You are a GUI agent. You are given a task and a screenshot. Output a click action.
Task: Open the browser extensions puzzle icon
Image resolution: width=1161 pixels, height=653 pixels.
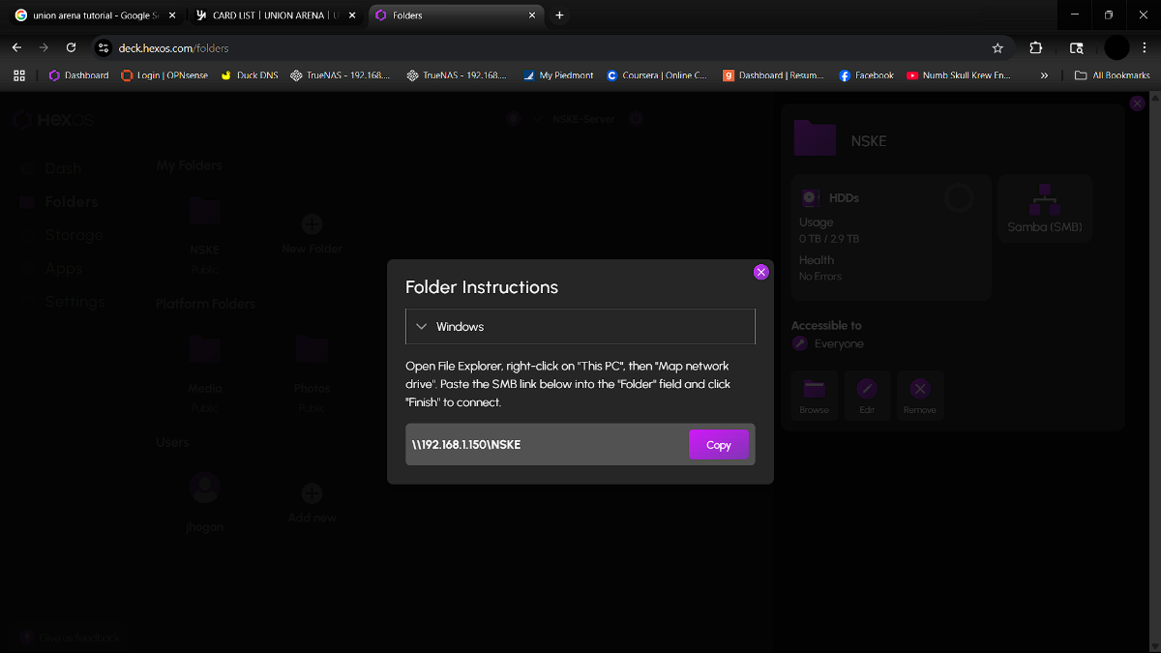tap(1036, 47)
